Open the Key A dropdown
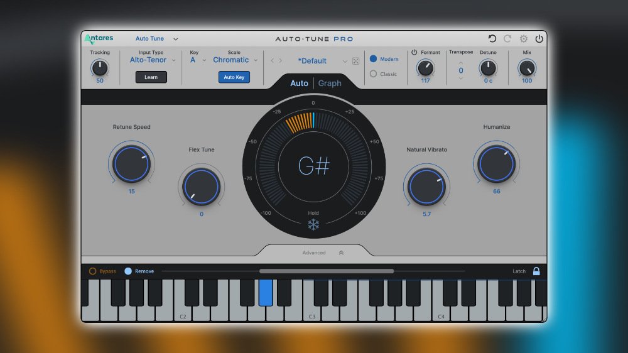628x353 pixels. tap(198, 60)
